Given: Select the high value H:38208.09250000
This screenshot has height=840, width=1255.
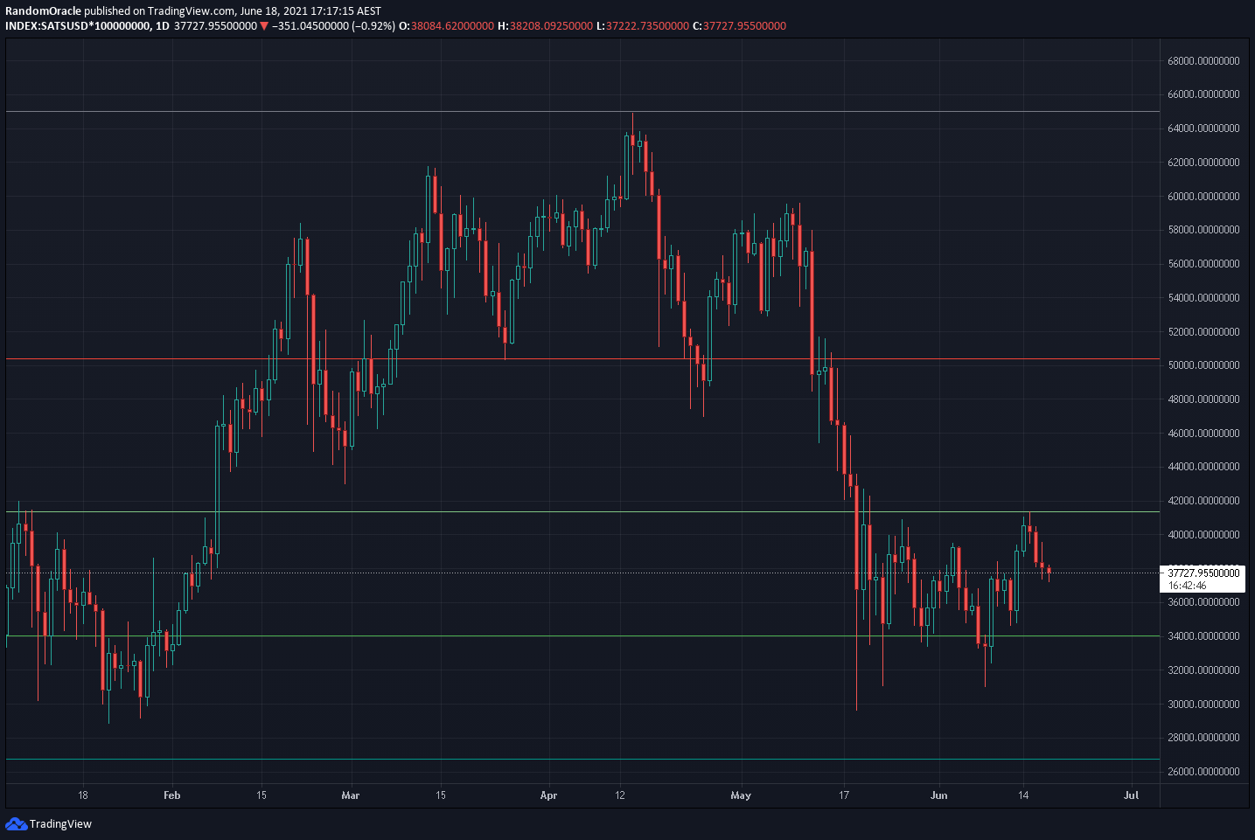Looking at the screenshot, I should 545,26.
